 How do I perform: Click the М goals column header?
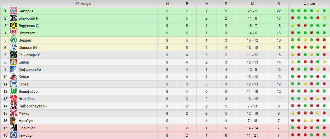pos(252,4)
